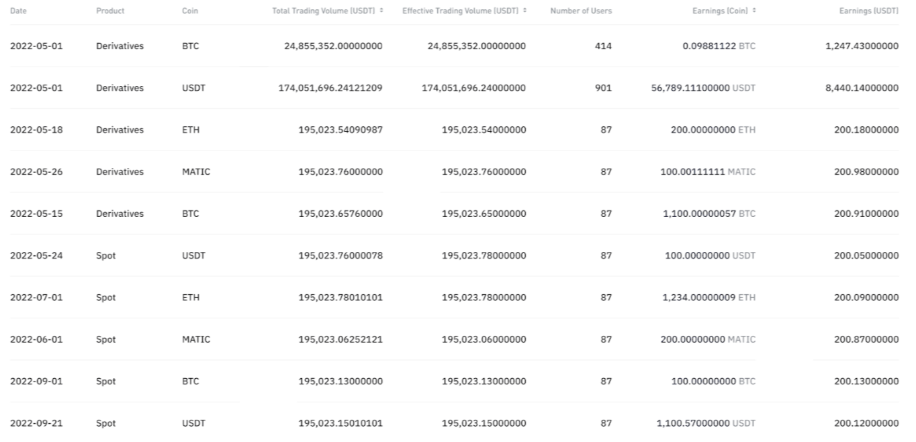Click Effective Trading Volume sort arrows

pyautogui.click(x=524, y=11)
